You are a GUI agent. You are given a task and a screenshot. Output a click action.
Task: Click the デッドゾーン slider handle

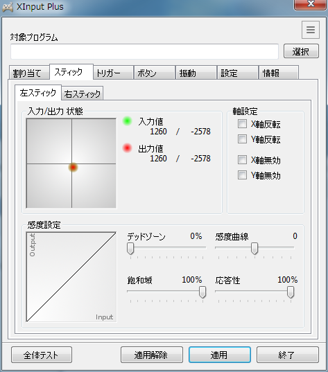(x=130, y=249)
